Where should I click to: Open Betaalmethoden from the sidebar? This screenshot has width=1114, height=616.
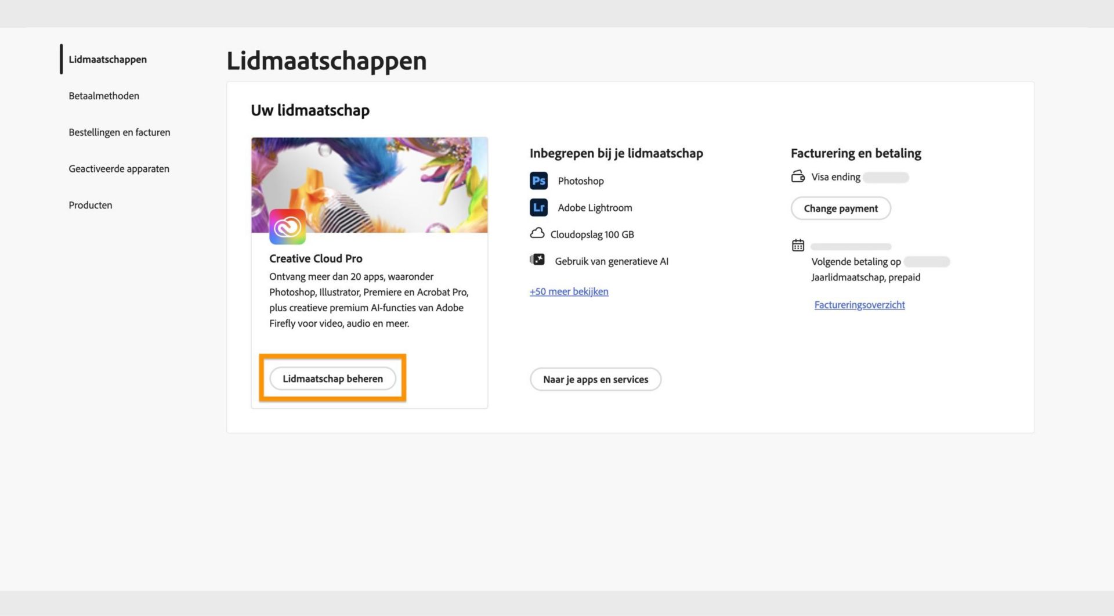(x=104, y=96)
